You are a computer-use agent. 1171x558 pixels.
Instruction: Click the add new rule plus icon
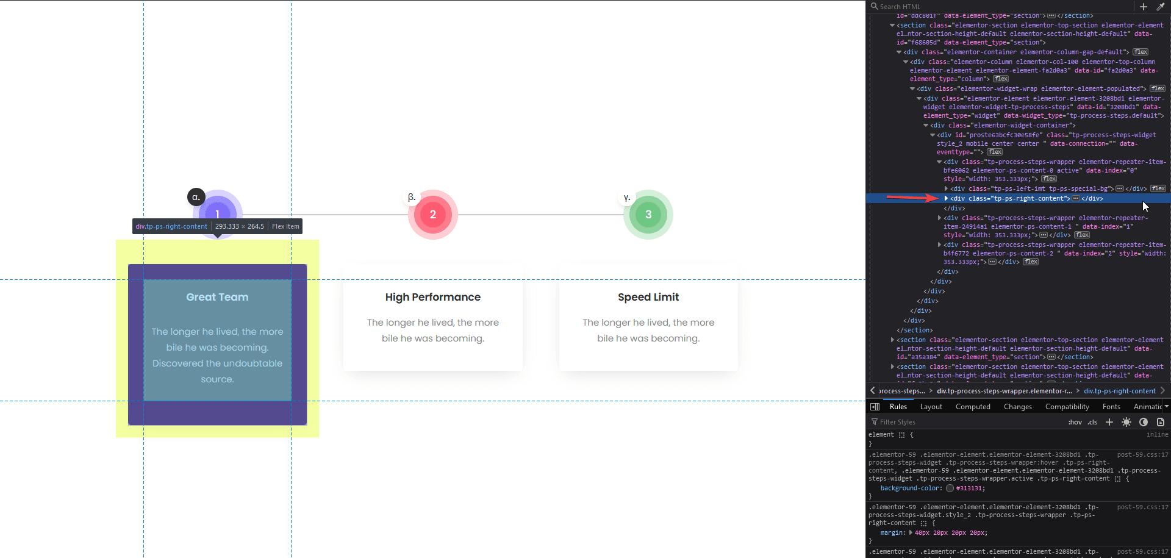click(x=1109, y=422)
